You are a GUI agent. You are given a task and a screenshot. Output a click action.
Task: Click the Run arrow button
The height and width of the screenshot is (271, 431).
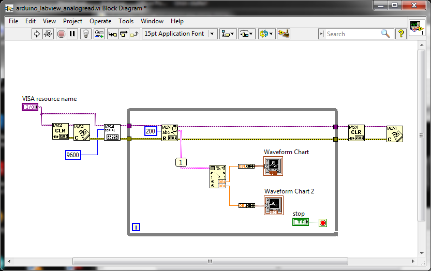[x=37, y=34]
